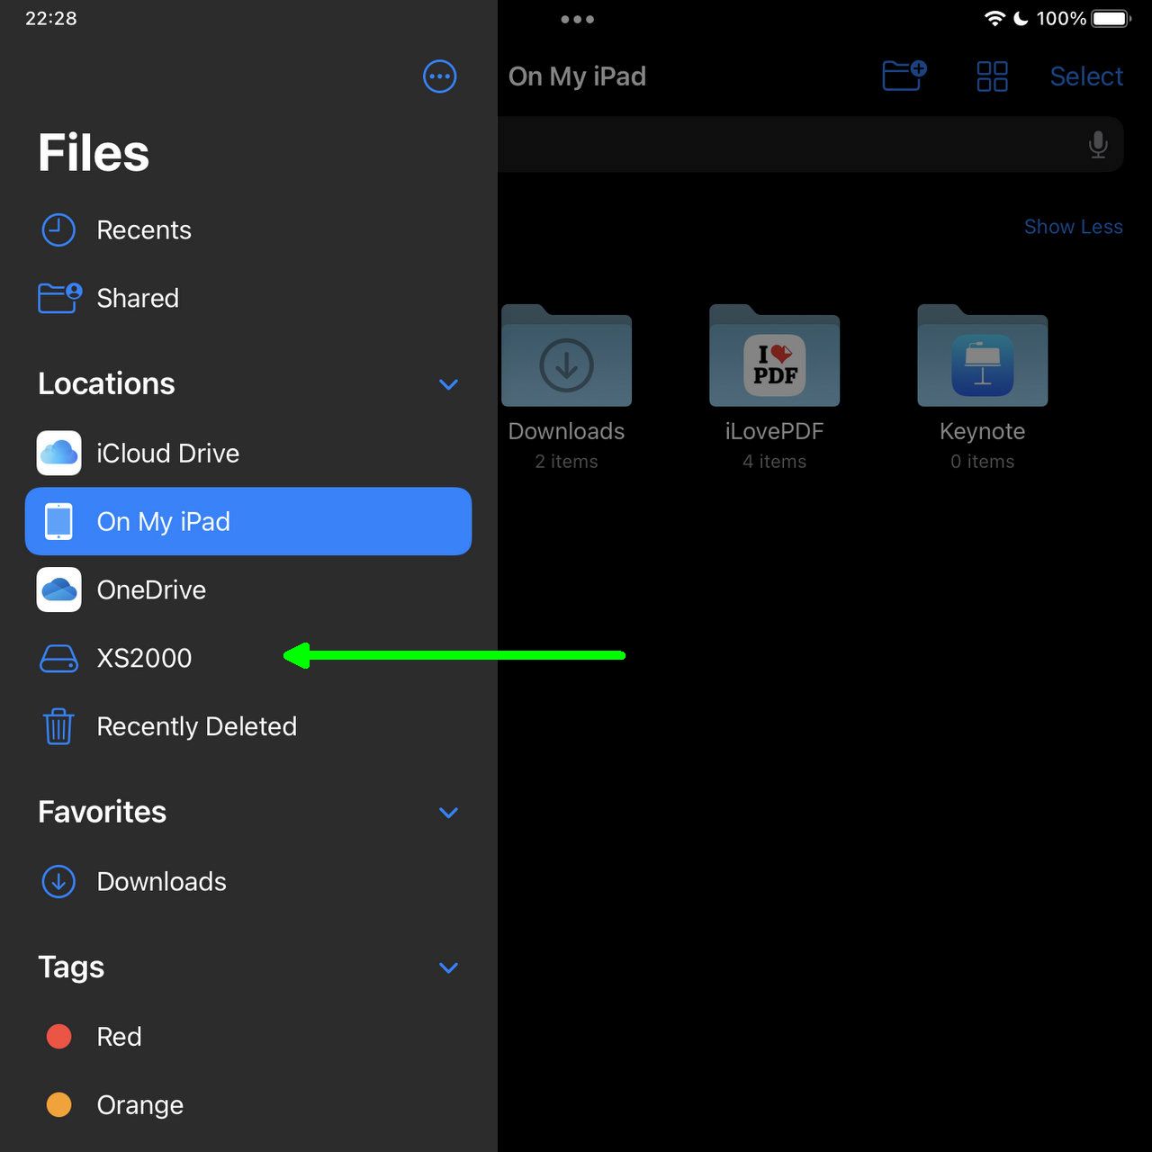Click the iCloud Drive cloud icon
Viewport: 1152px width, 1152px height.
[58, 453]
